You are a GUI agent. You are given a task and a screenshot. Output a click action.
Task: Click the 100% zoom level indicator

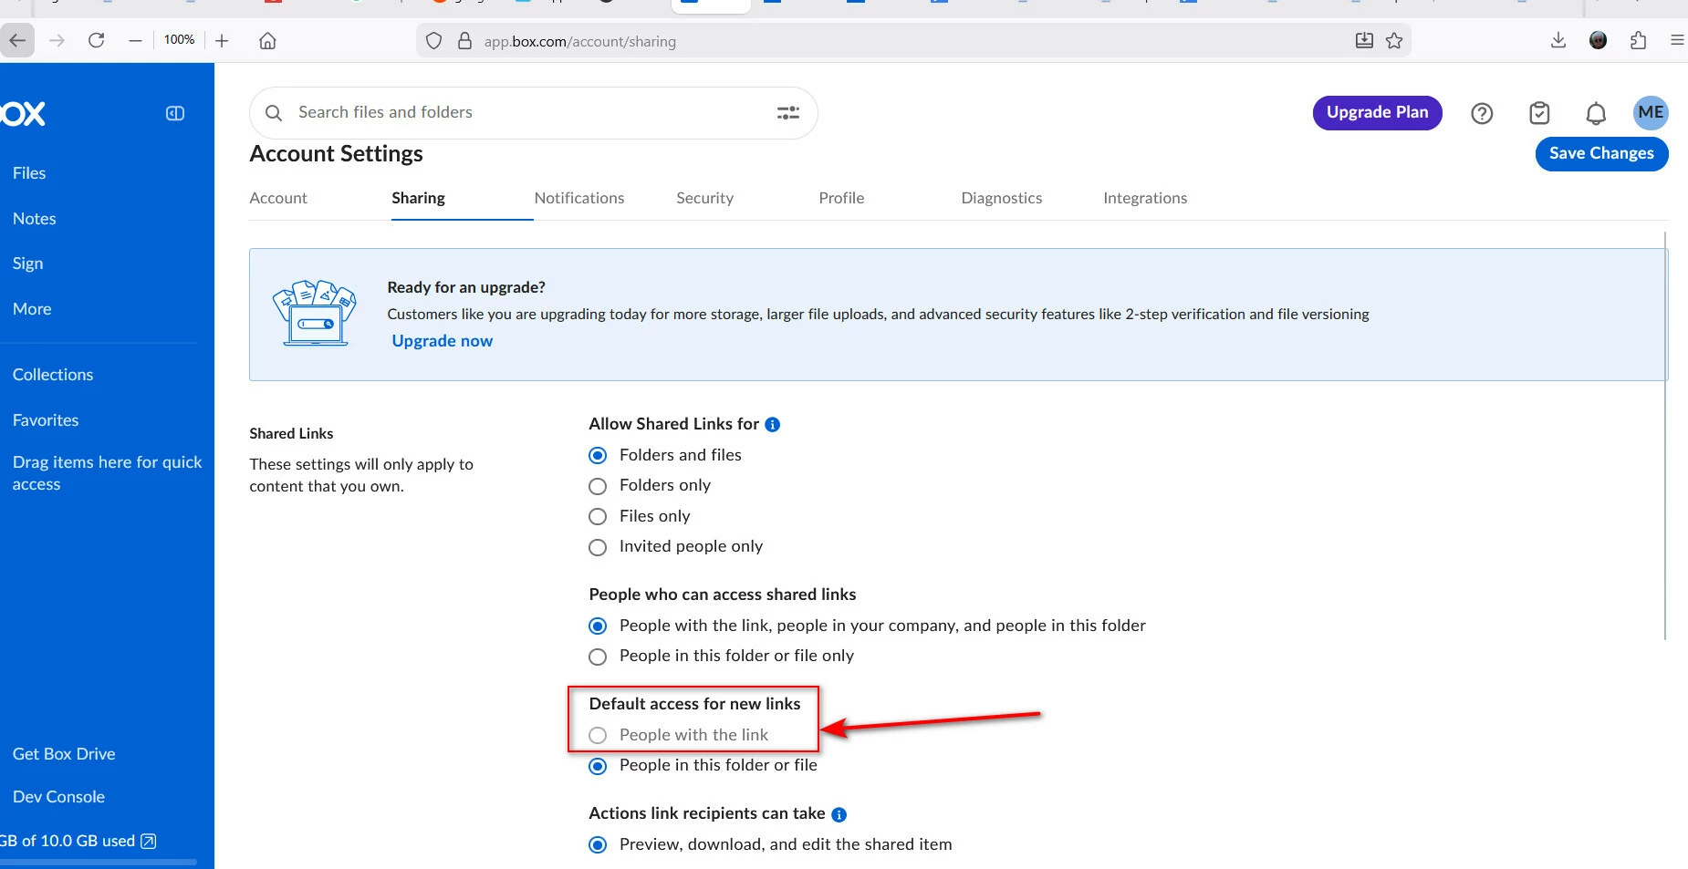click(180, 40)
